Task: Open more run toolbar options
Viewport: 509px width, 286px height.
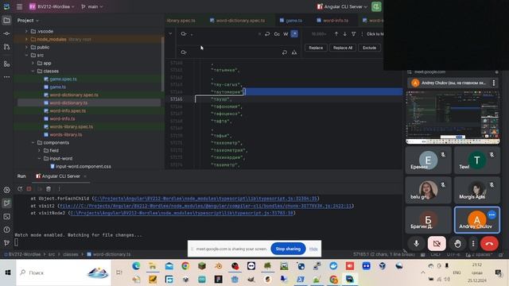Action: tap(59, 189)
